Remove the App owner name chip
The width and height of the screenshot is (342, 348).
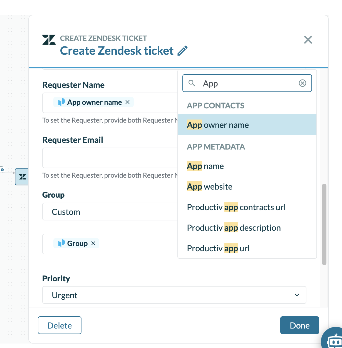click(x=128, y=102)
